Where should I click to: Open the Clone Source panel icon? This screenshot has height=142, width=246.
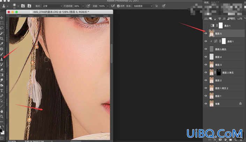[x=29, y=6]
